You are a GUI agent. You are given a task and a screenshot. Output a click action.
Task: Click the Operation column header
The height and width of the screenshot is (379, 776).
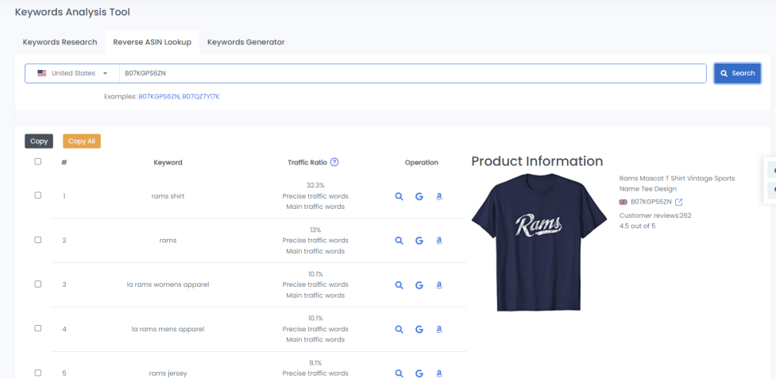tap(421, 162)
